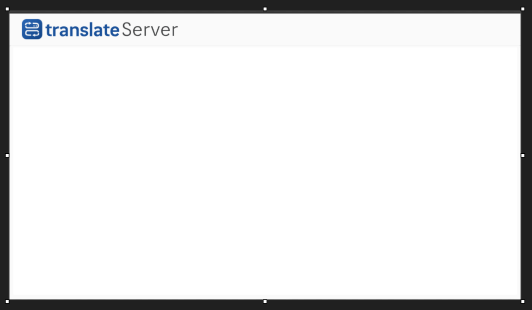Select the top-right corner selection handle
This screenshot has width=532, height=310.
523,9
